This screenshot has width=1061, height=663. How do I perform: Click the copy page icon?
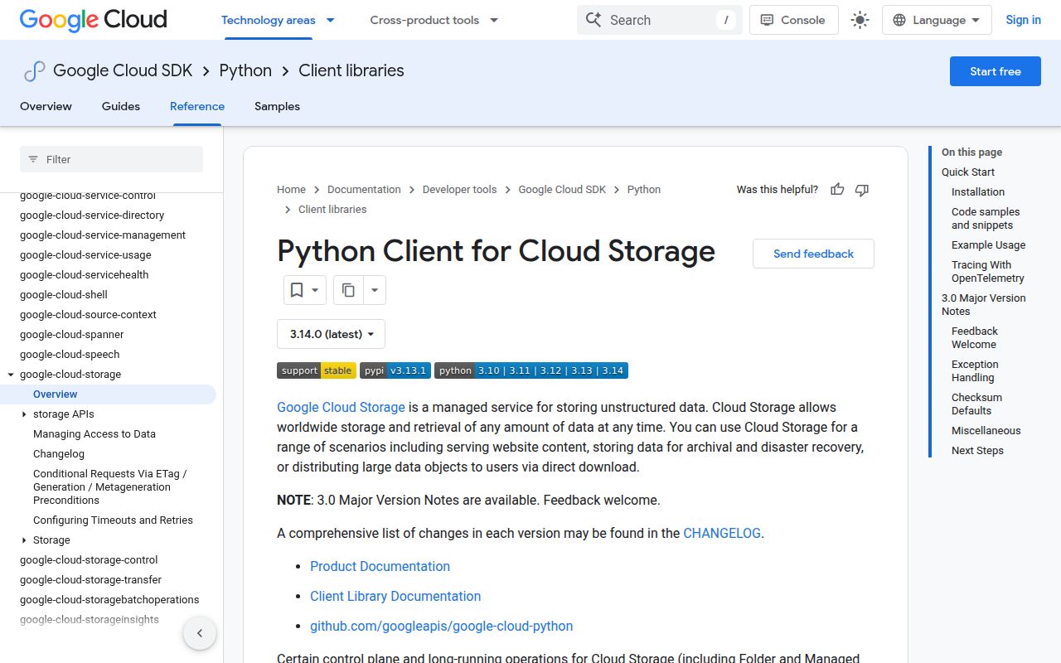coord(348,290)
